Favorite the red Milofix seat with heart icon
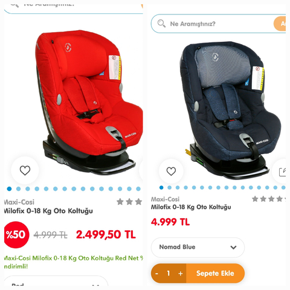Image resolution: width=290 pixels, height=290 pixels. [25, 170]
